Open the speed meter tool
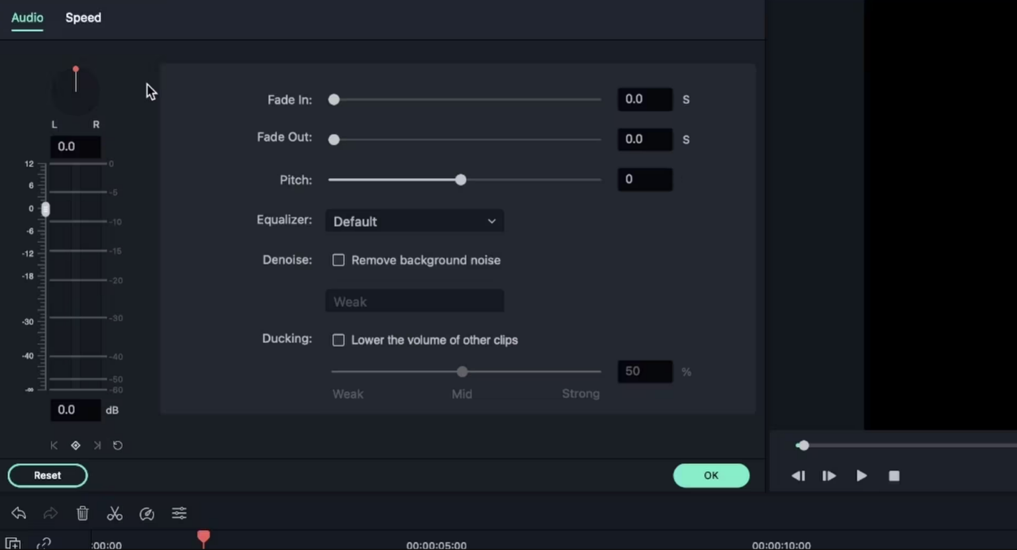 tap(146, 514)
